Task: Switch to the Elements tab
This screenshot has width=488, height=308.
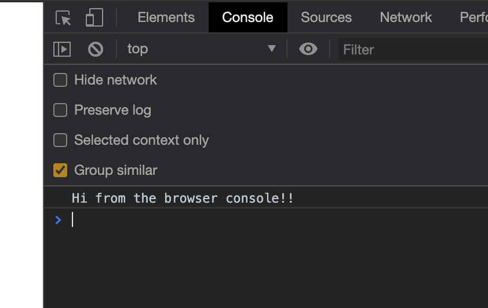Action: pyautogui.click(x=166, y=17)
